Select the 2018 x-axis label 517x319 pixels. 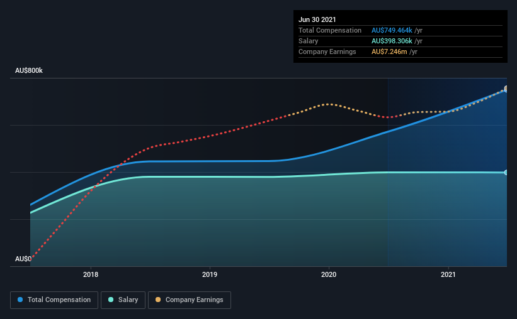coord(91,274)
